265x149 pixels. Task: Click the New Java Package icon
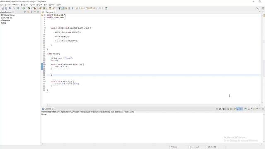click(41, 8)
